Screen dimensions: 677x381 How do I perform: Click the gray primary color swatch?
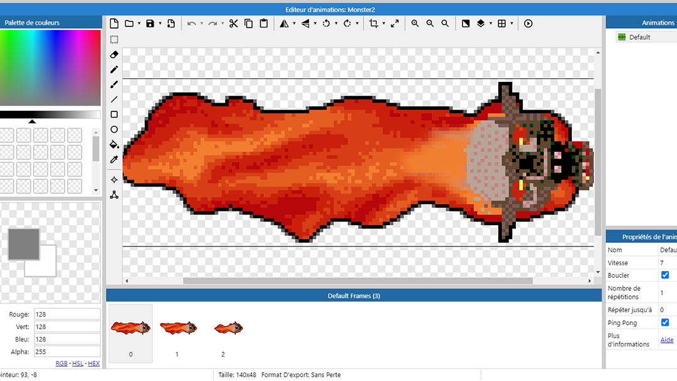[x=24, y=245]
